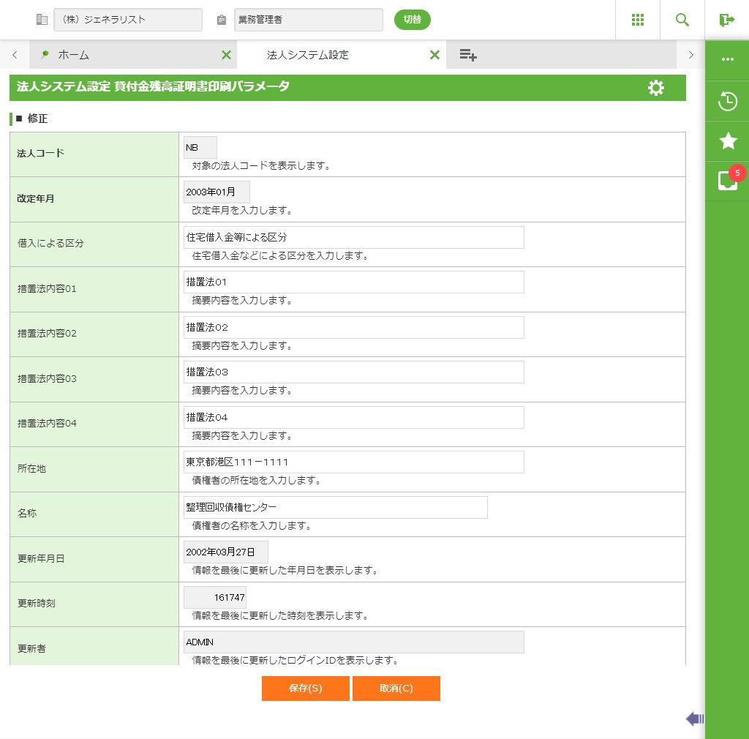Screen dimensions: 749x739
Task: Click the 所在地 address input field
Action: [354, 462]
